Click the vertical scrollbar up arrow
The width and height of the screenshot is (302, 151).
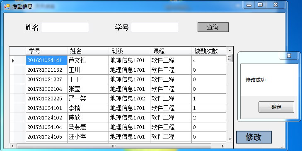click(x=230, y=50)
